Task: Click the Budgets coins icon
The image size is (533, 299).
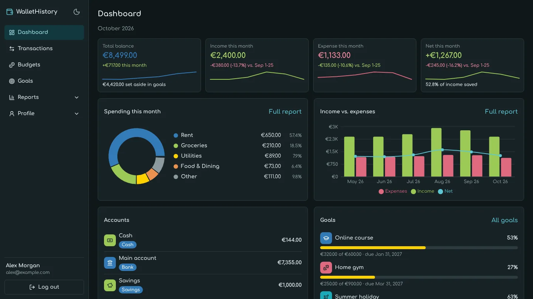Action: [x=12, y=65]
